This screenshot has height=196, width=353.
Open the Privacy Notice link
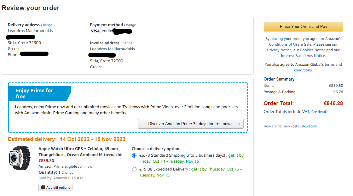(279, 50)
